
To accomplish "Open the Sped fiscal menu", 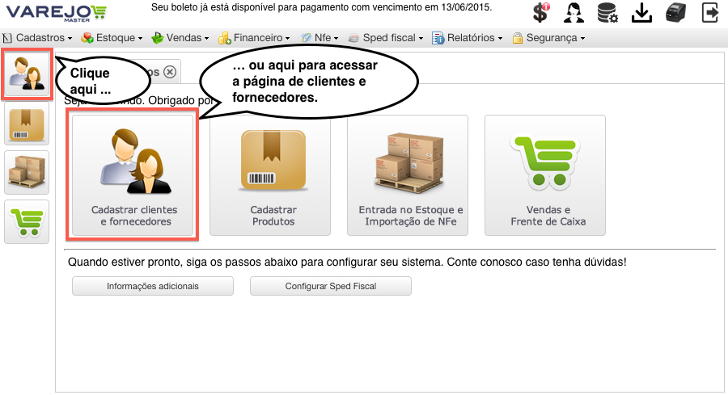I will [x=386, y=38].
